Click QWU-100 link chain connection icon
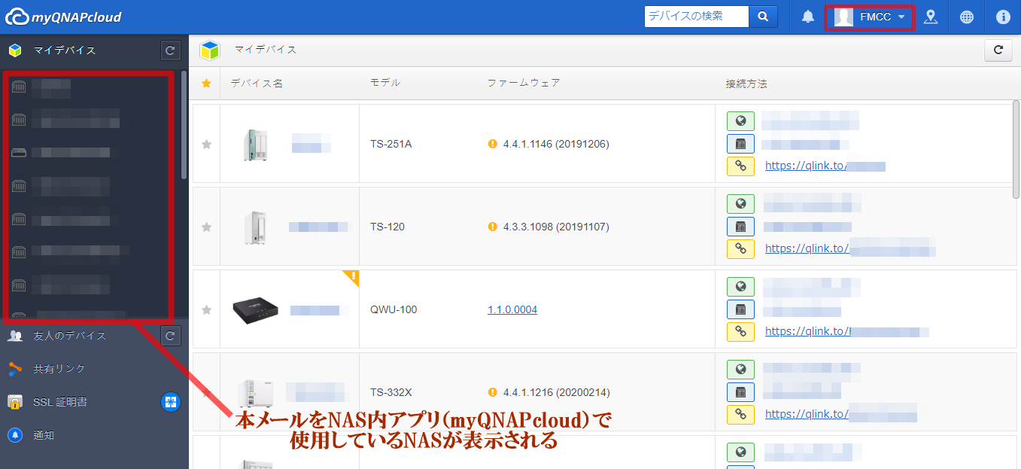 coord(740,332)
